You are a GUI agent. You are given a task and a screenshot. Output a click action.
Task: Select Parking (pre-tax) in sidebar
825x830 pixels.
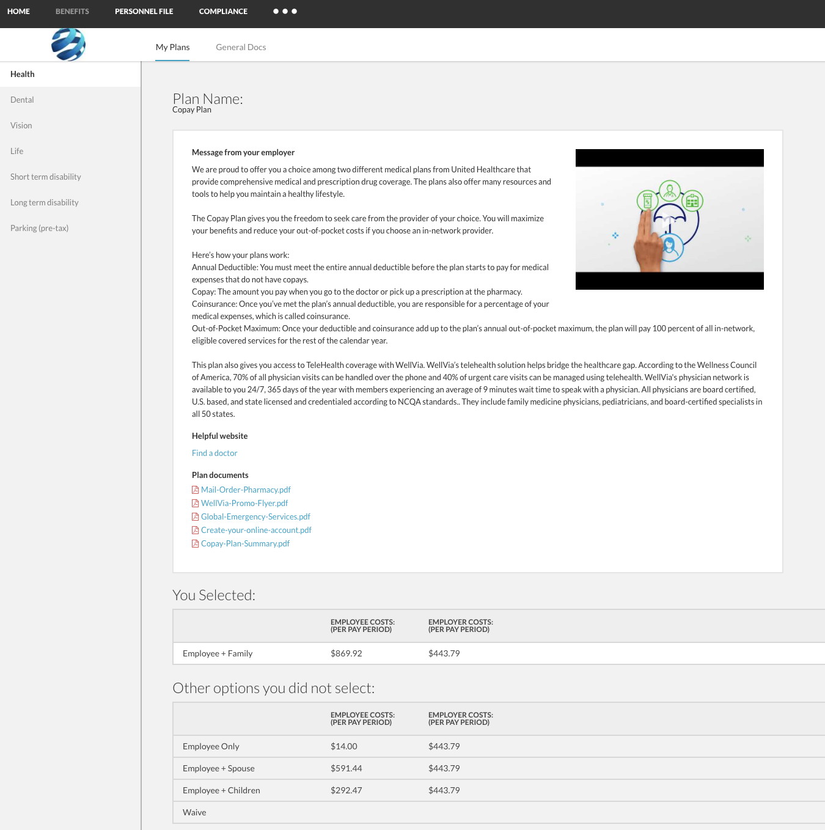pos(70,228)
